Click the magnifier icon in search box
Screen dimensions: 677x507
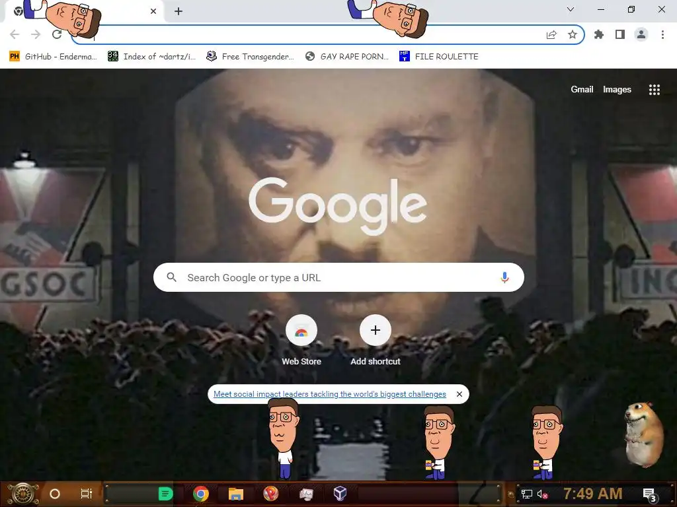click(x=171, y=277)
